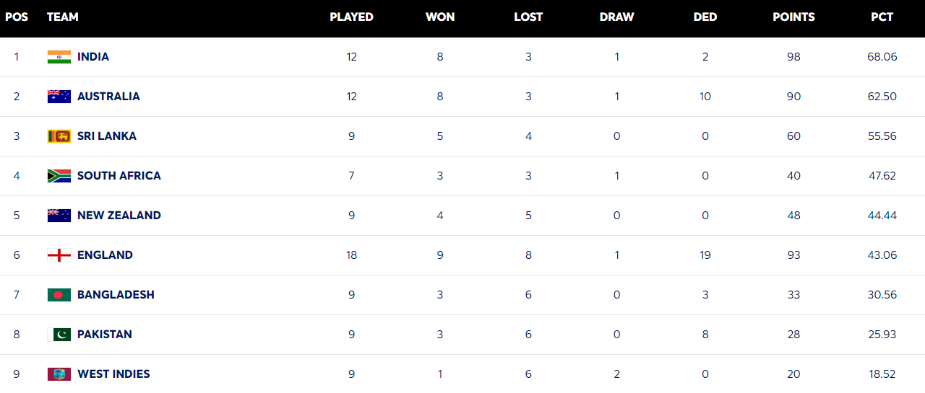Click the England flag icon
Image resolution: width=925 pixels, height=393 pixels.
tap(59, 255)
